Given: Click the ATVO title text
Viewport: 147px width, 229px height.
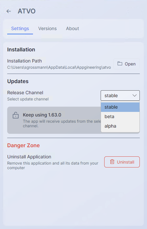Looking at the screenshot, I should tap(27, 11).
